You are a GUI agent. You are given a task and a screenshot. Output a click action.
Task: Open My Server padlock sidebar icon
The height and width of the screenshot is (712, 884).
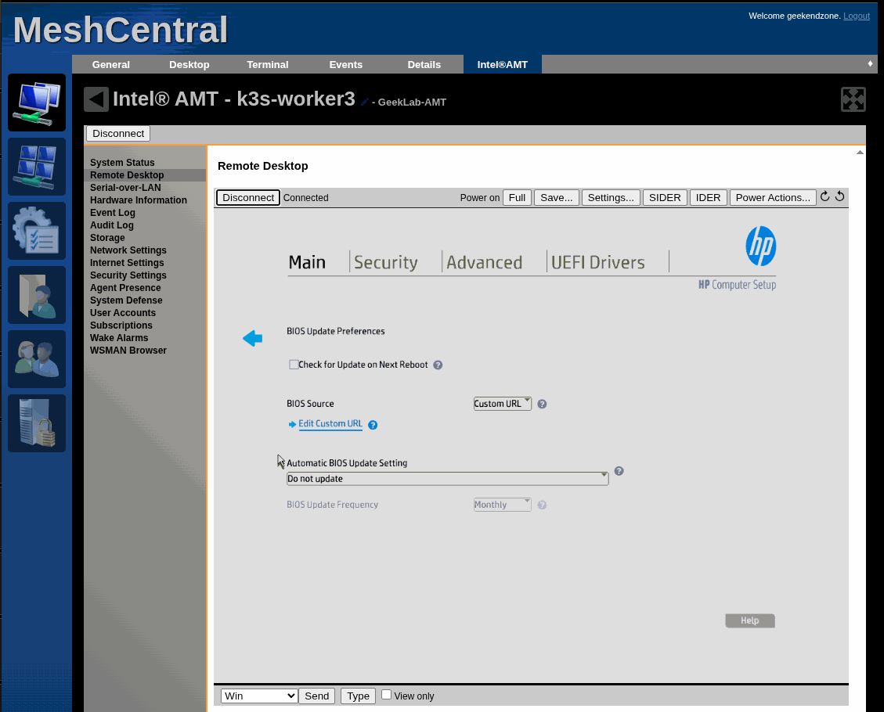coord(37,423)
